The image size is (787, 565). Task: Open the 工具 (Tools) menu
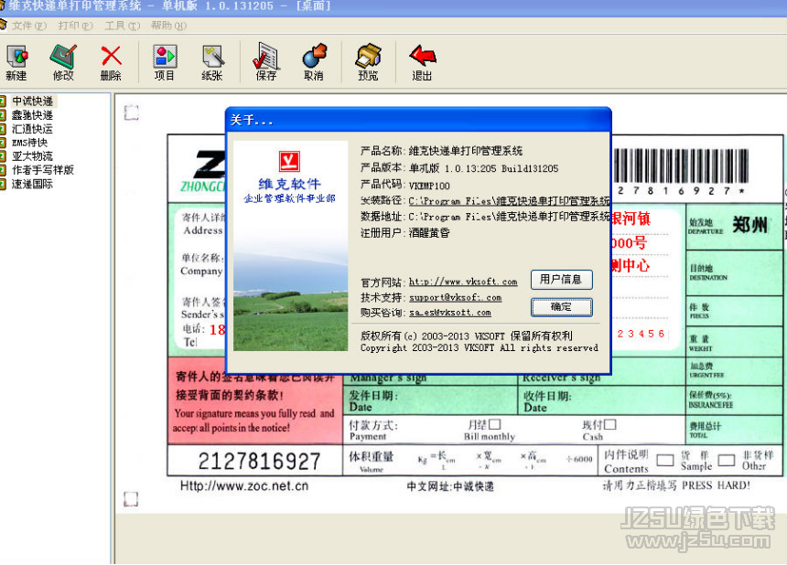pyautogui.click(x=122, y=26)
